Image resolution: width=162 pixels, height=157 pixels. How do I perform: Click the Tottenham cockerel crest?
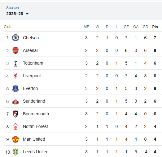coord(15,63)
